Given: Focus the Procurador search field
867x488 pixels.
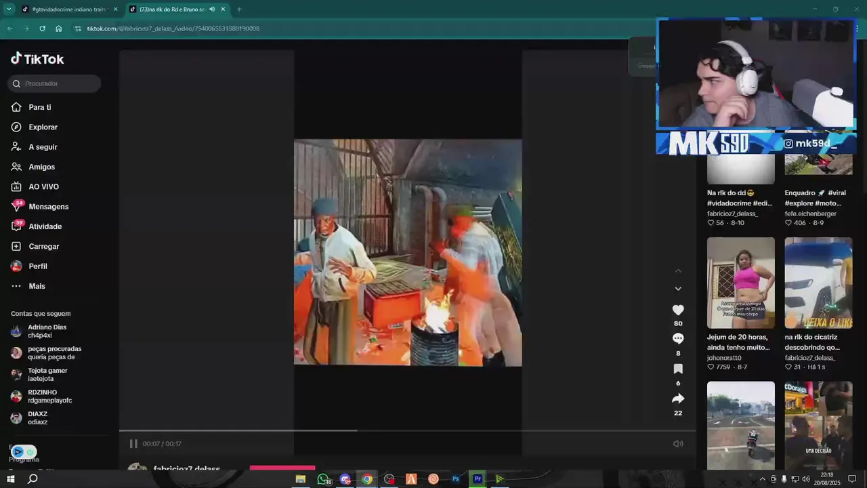Looking at the screenshot, I should [x=54, y=83].
